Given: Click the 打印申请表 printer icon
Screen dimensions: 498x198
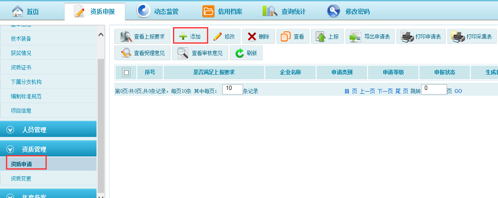Looking at the screenshot, I should click(406, 36).
